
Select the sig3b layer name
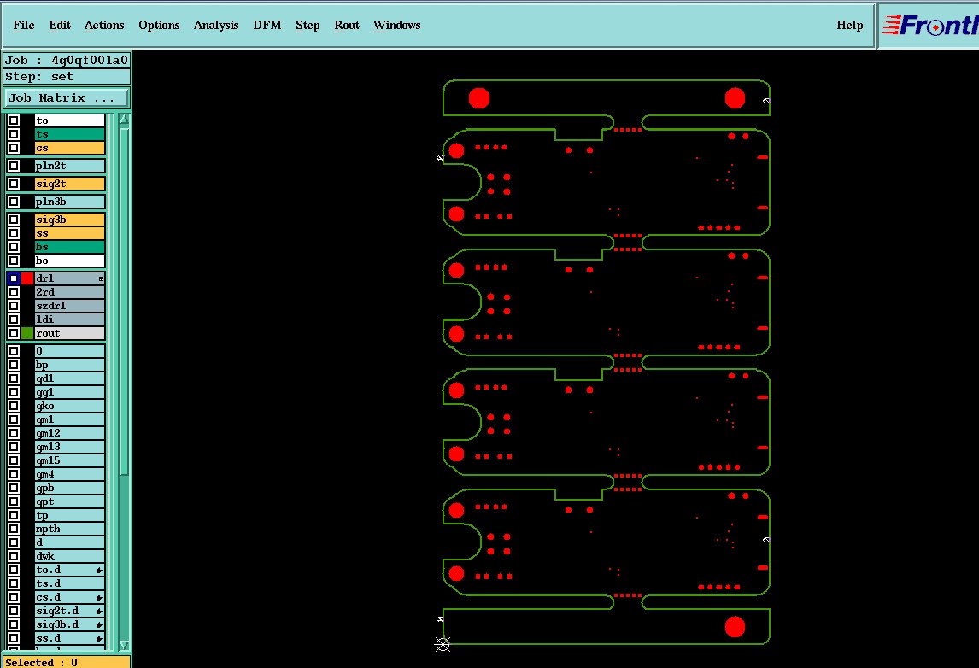tap(69, 220)
